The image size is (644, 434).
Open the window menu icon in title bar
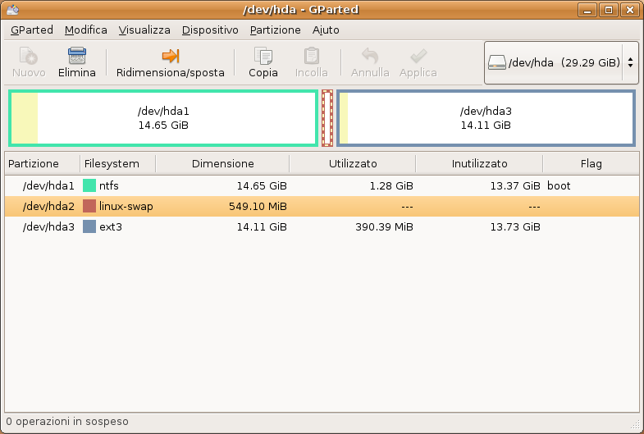(x=11, y=10)
